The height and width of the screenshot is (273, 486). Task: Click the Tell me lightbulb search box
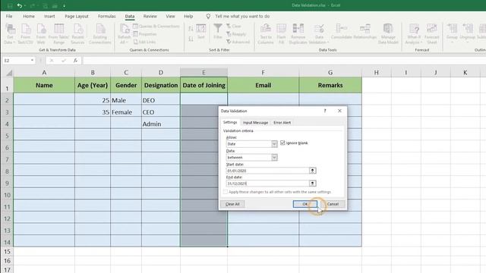(238, 16)
